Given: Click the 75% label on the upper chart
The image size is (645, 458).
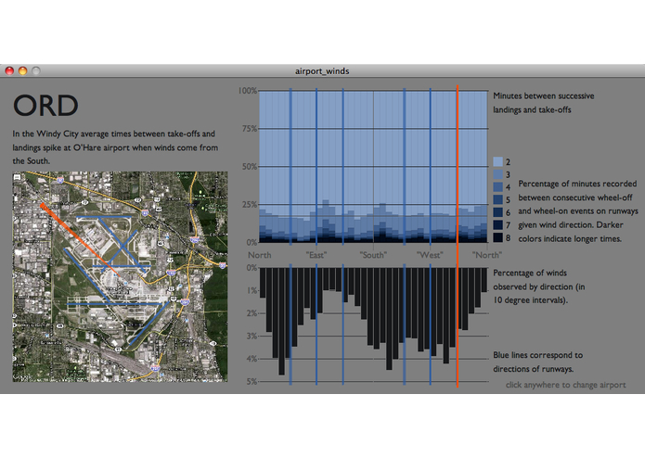Looking at the screenshot, I should pyautogui.click(x=250, y=129).
